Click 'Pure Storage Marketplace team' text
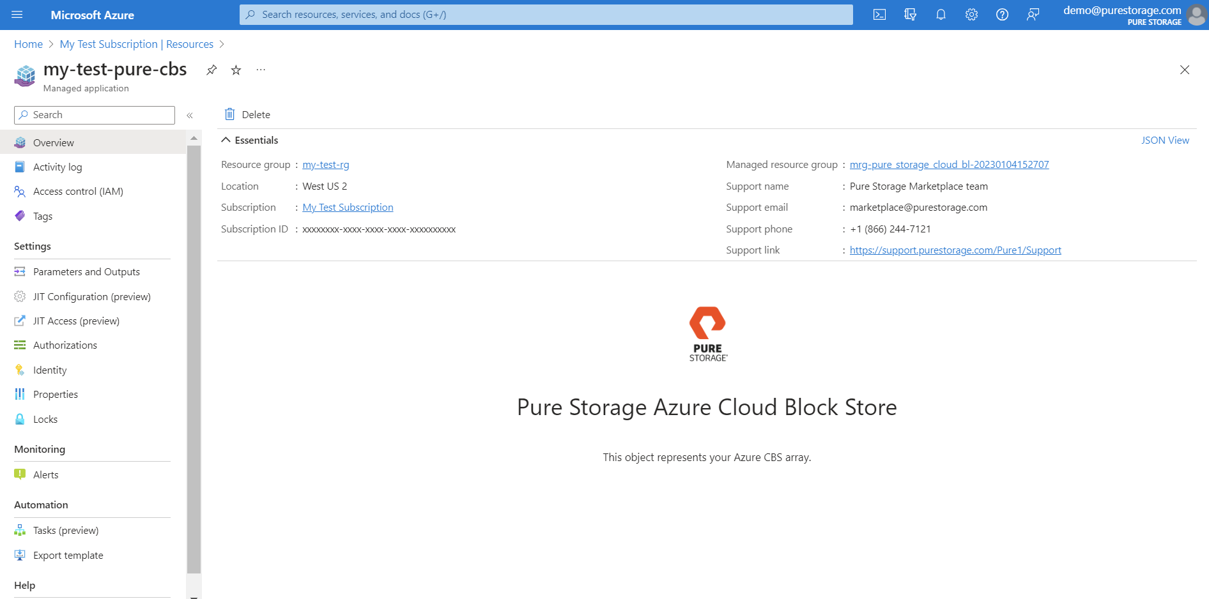This screenshot has height=599, width=1209. pos(918,186)
